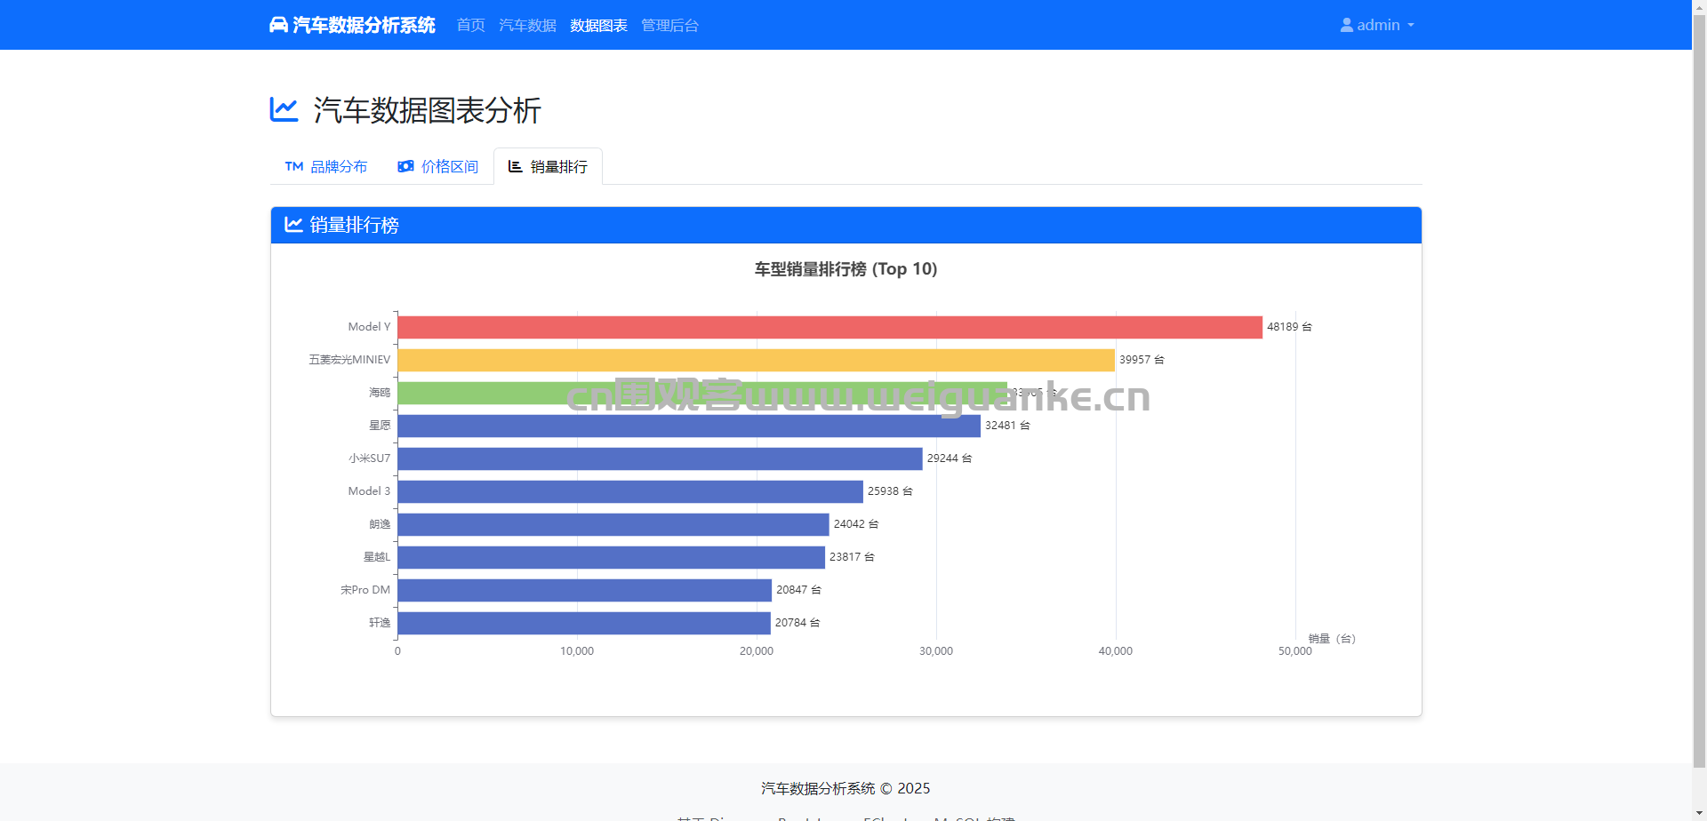This screenshot has width=1707, height=821.
Task: Click the 23817 台 value label
Action: pyautogui.click(x=852, y=557)
